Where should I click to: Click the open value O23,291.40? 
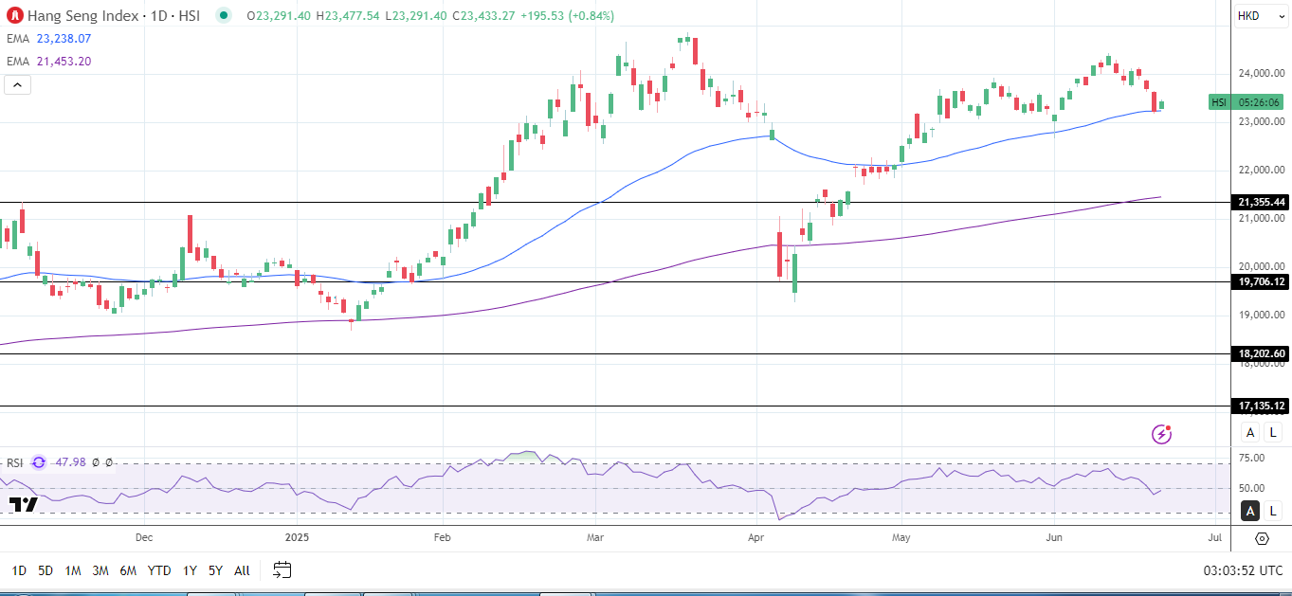pos(279,16)
